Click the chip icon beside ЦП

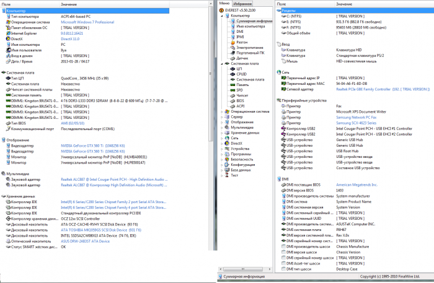[x=232, y=69]
